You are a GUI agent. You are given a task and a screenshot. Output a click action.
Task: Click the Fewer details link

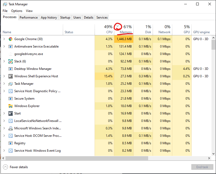pyautogui.click(x=19, y=167)
